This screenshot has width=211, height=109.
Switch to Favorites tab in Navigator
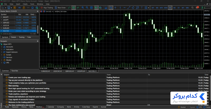point(15,71)
